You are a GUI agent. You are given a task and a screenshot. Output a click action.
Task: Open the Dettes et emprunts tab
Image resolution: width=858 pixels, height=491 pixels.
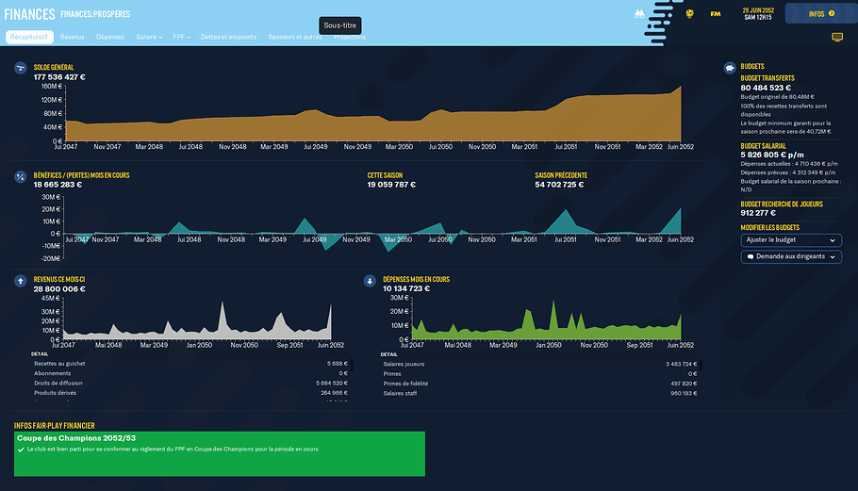[x=227, y=37]
